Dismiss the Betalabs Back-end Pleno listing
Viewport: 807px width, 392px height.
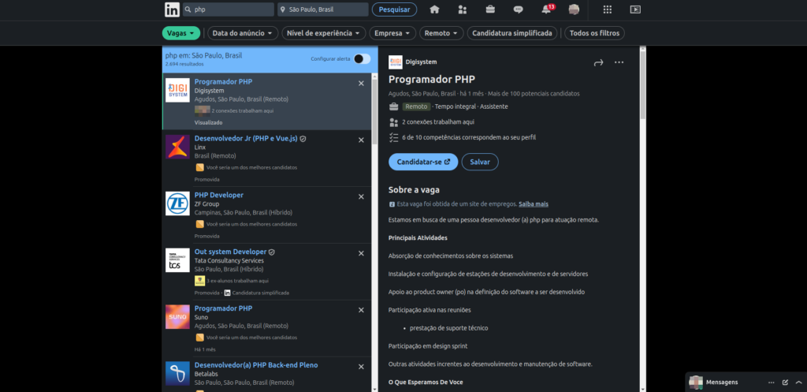tap(361, 366)
